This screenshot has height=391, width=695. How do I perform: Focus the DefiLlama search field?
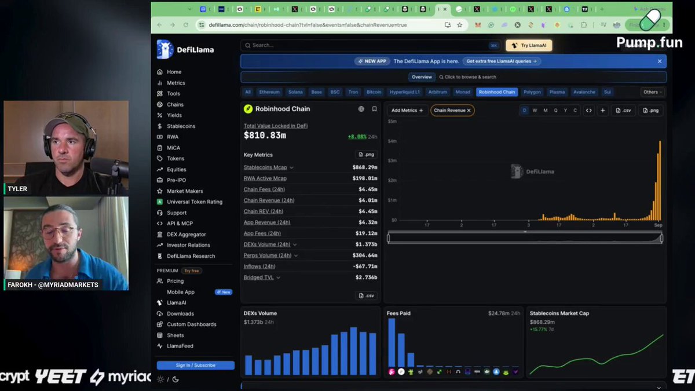coord(371,45)
